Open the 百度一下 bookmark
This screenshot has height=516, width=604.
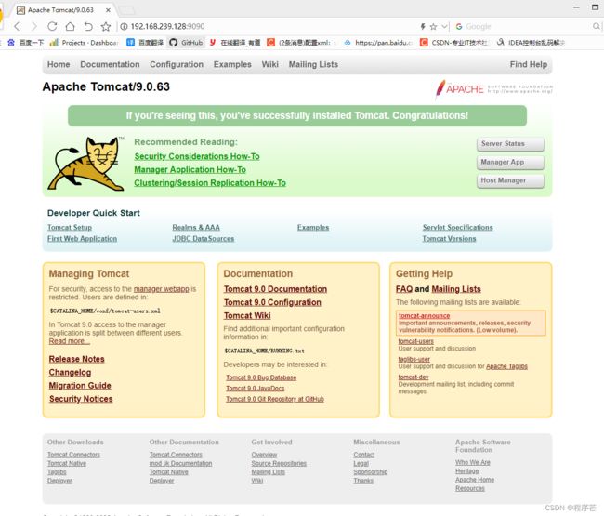[x=26, y=43]
